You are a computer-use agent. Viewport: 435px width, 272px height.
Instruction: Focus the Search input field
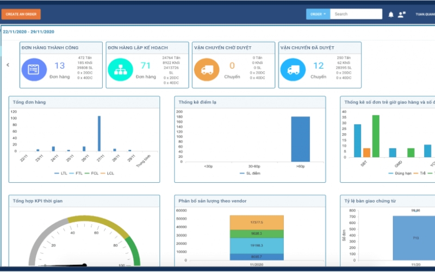[x=356, y=14]
